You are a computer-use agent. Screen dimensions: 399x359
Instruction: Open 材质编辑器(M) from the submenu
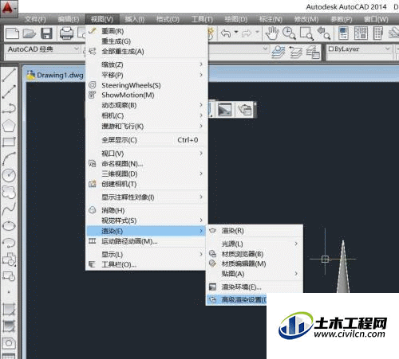(255, 263)
